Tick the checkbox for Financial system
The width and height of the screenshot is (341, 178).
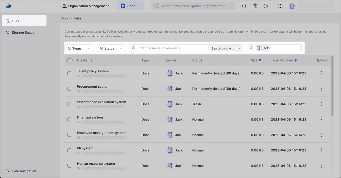[x=69, y=119]
